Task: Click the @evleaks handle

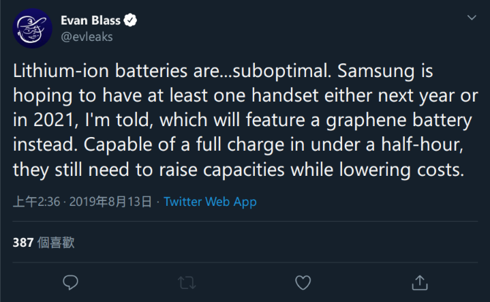Action: 87,37
